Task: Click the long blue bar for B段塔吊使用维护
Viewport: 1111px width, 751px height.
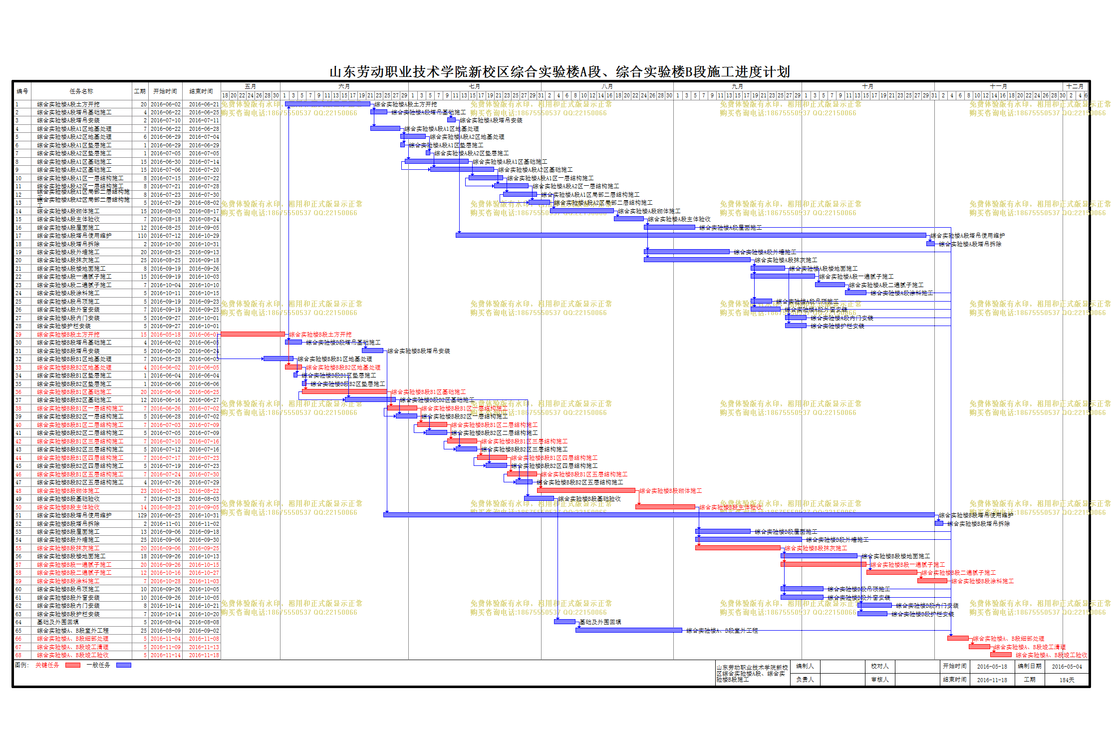Action: [659, 515]
